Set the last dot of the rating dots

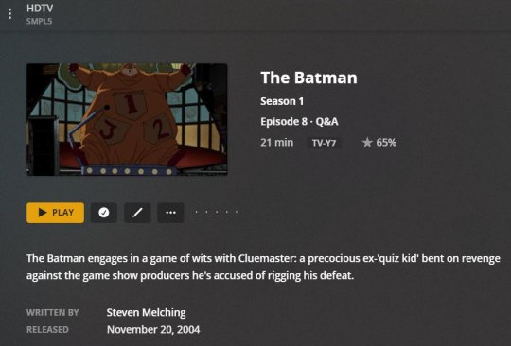coord(237,212)
